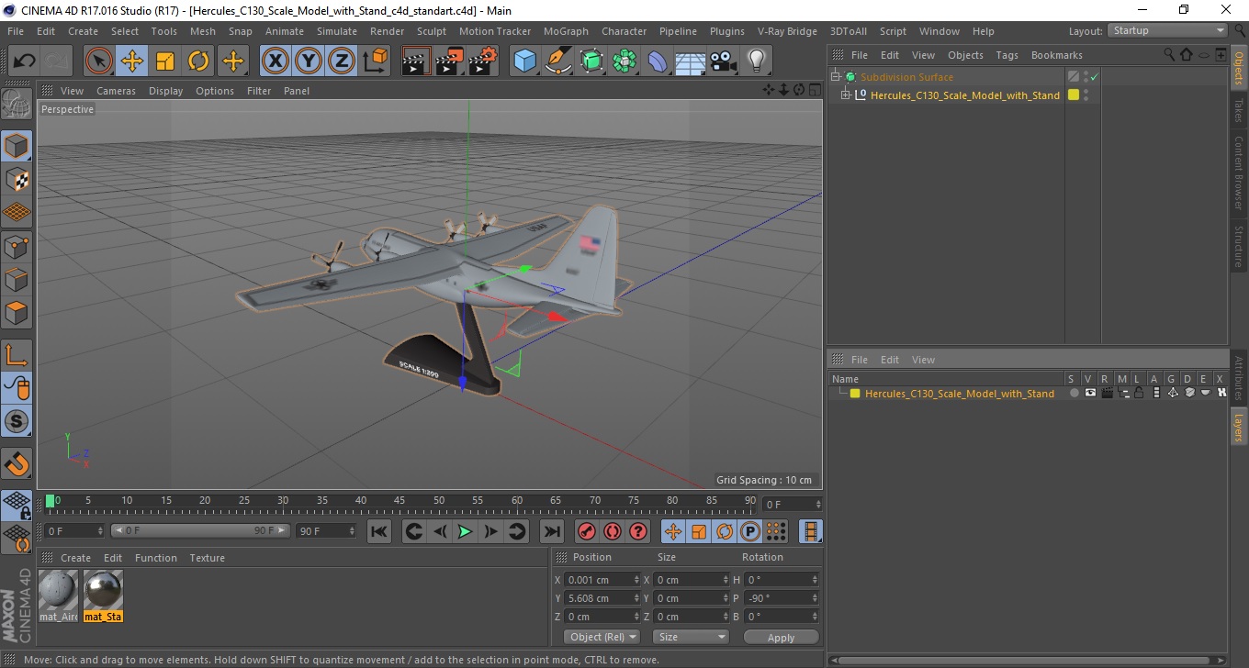Select Hercules_C130 layer name in Layers
The image size is (1249, 668).
click(960, 394)
